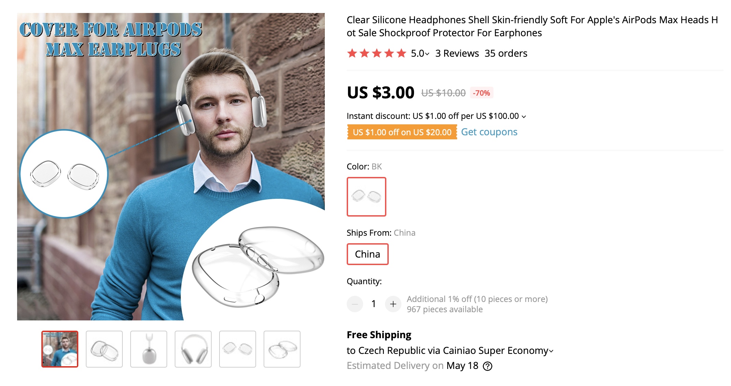Select the third thumbnail of single earcup
The width and height of the screenshot is (731, 386).
149,349
